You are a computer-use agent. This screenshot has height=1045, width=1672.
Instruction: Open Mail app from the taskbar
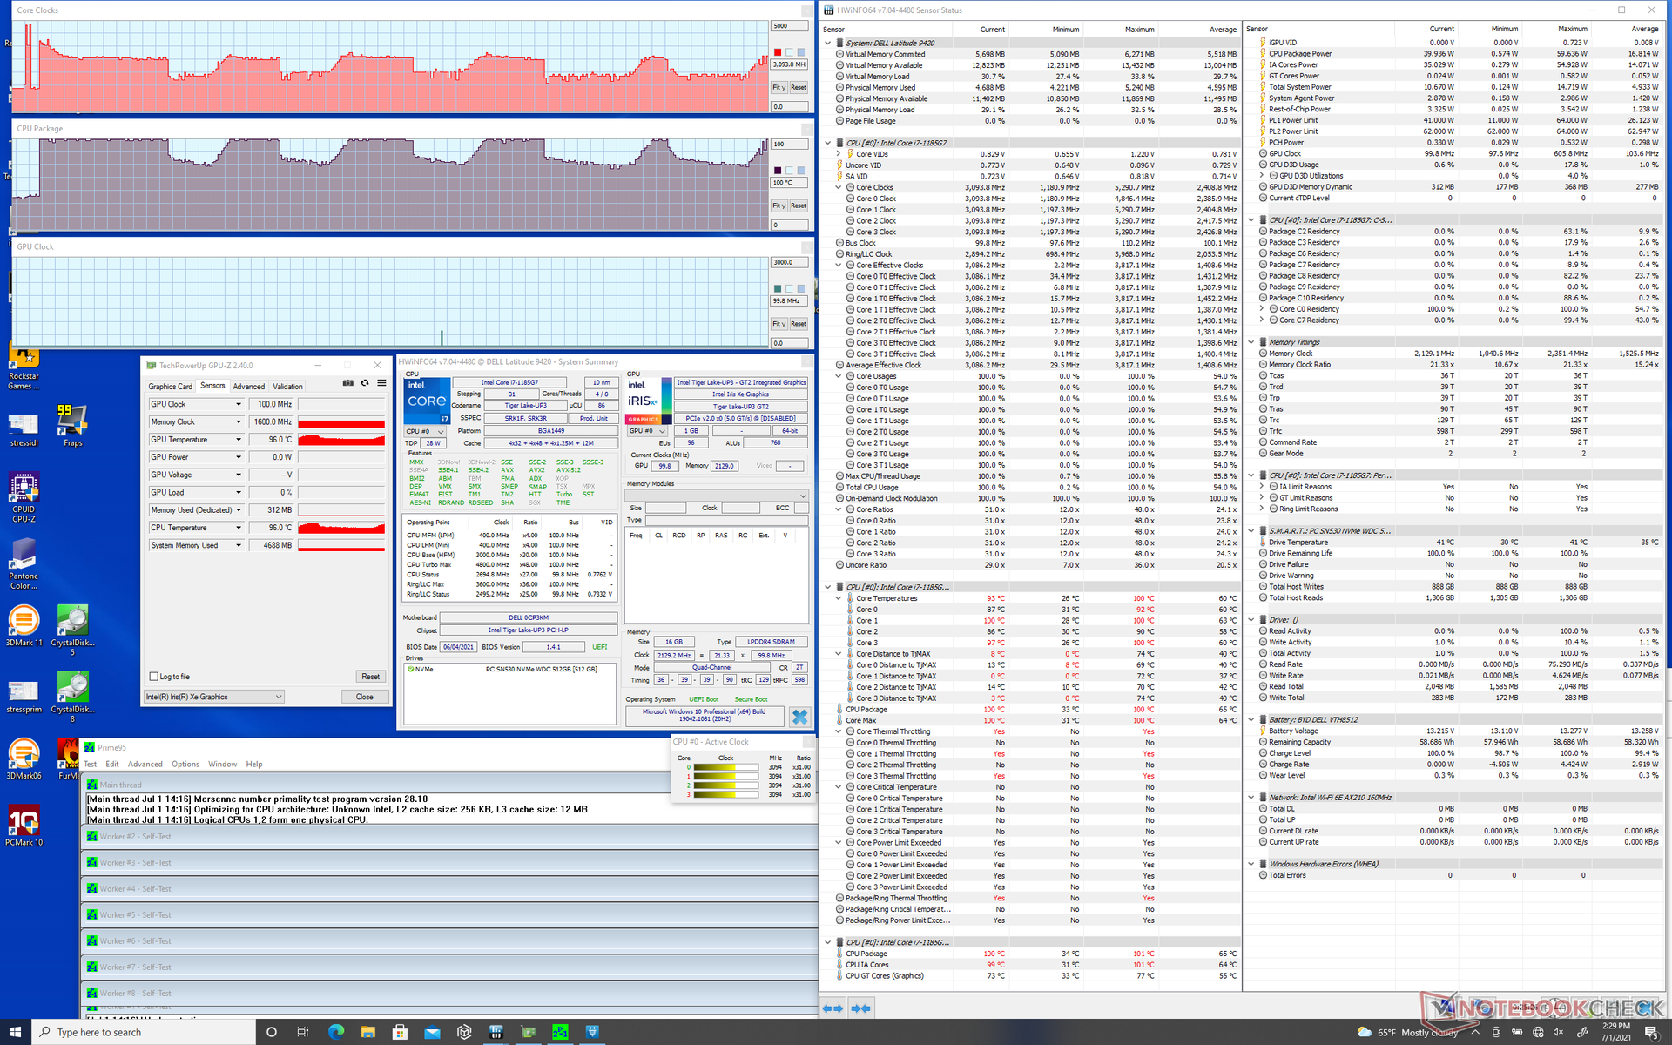432,1032
